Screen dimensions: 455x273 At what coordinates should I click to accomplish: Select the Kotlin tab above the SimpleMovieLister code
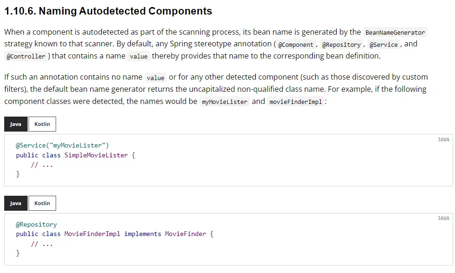[x=42, y=124]
